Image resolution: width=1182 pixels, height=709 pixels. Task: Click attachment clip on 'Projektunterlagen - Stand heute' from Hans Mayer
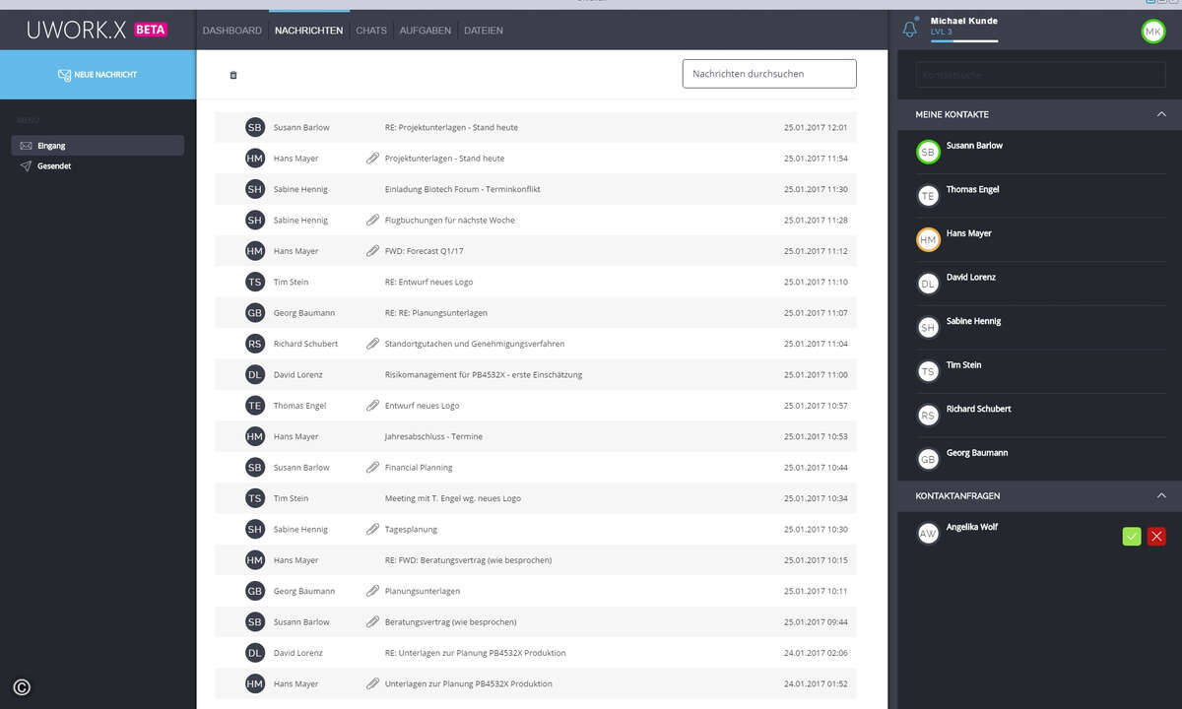(372, 158)
